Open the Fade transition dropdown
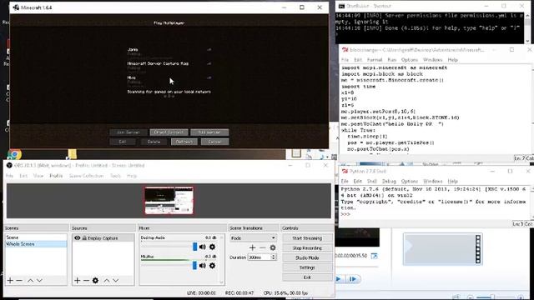 (x=253, y=238)
